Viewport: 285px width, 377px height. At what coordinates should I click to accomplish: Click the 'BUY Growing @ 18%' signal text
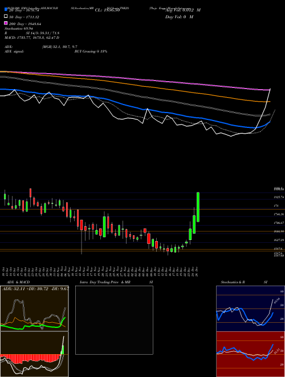pyautogui.click(x=91, y=51)
